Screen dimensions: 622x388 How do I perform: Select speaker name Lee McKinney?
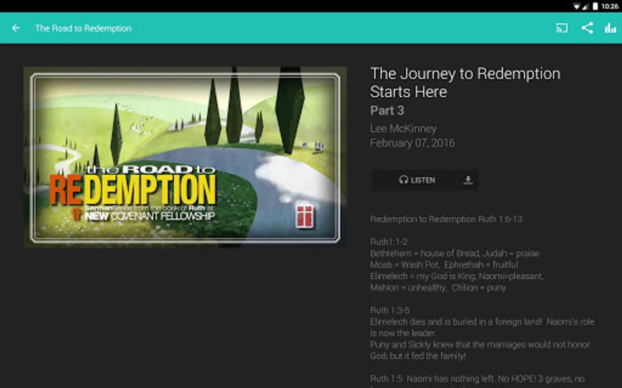coord(403,128)
